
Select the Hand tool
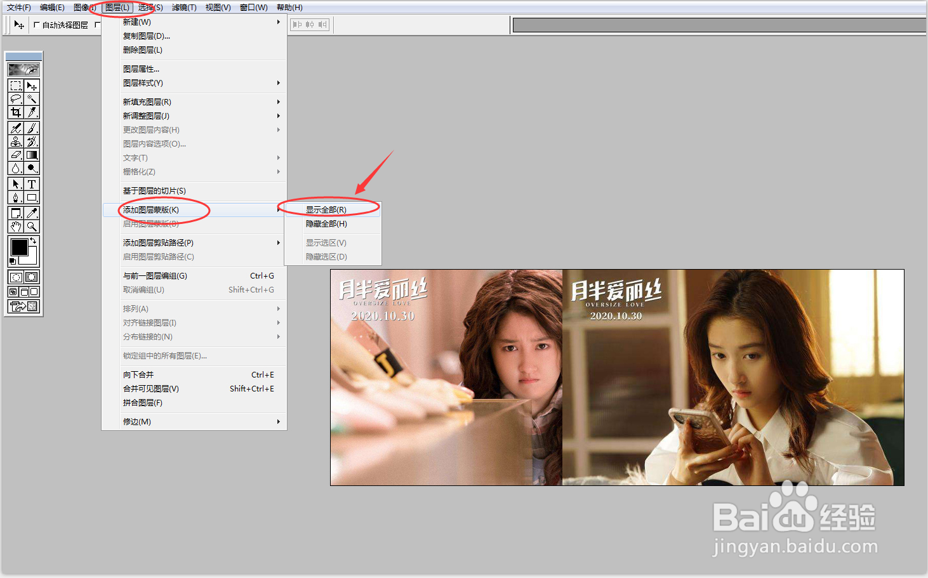click(x=16, y=227)
